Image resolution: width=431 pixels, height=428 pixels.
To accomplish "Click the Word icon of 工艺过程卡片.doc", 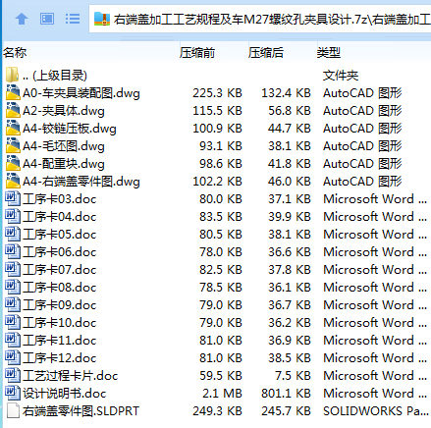I will (x=13, y=375).
